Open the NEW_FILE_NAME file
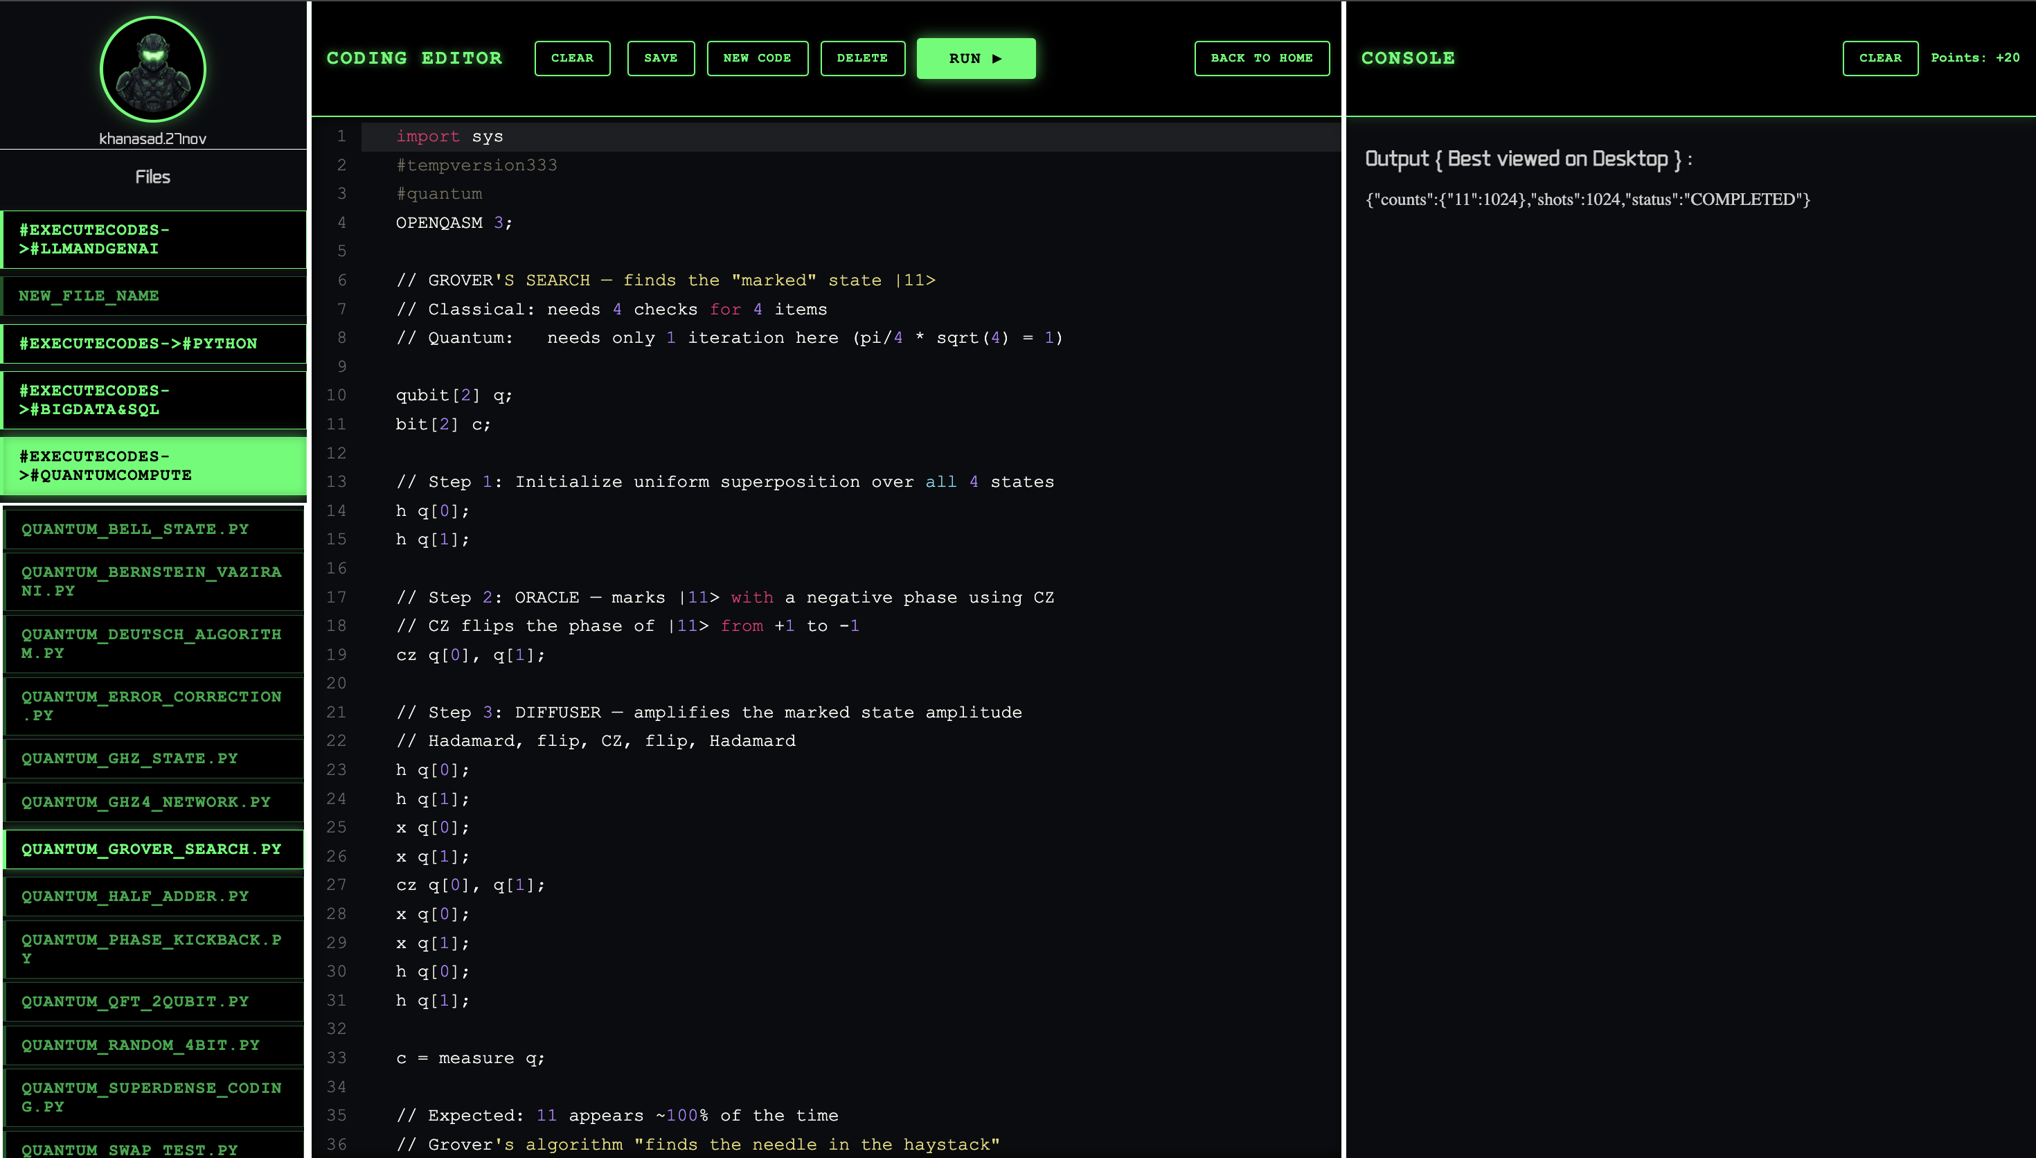The image size is (2036, 1158). click(x=154, y=296)
